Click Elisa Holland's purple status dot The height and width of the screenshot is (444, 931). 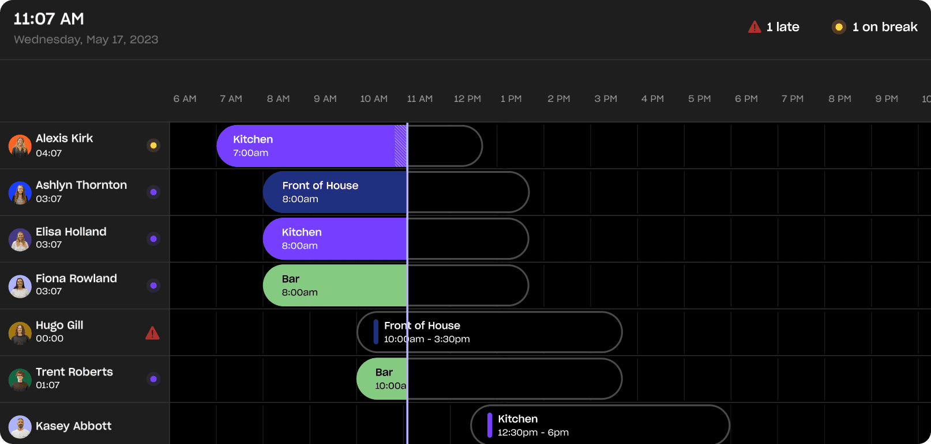point(153,239)
